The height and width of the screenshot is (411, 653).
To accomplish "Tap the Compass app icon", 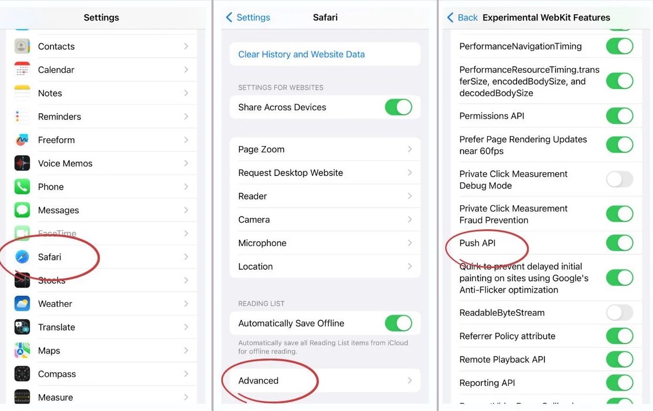I will [x=22, y=374].
